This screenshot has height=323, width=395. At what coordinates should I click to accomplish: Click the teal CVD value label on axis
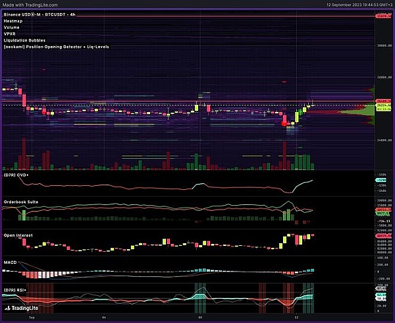click(x=382, y=179)
